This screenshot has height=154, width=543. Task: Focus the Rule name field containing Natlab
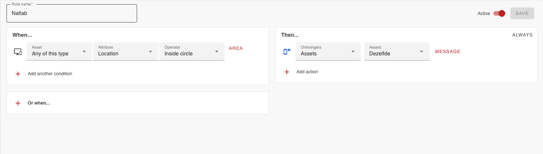click(x=72, y=13)
